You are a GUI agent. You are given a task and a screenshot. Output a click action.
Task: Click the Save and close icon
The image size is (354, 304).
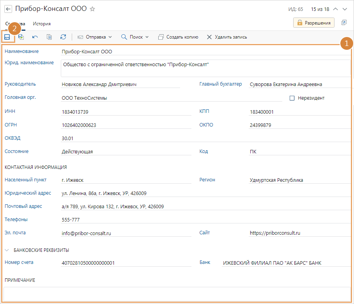click(21, 37)
